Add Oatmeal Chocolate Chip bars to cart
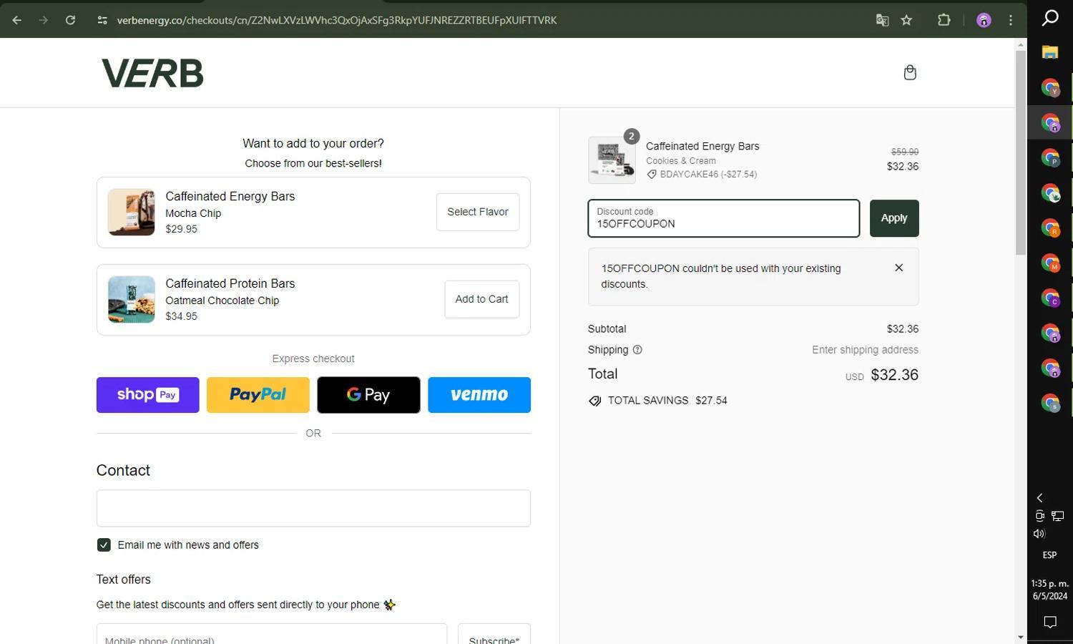This screenshot has height=644, width=1073. tap(481, 299)
